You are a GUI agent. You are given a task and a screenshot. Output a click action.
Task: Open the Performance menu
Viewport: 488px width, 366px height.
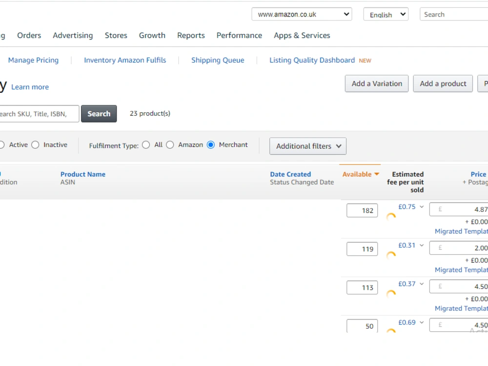(239, 36)
